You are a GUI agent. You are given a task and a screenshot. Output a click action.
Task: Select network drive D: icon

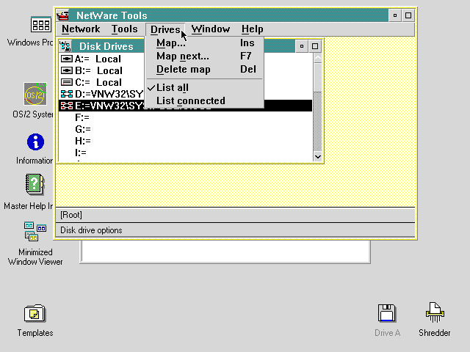[x=67, y=94]
